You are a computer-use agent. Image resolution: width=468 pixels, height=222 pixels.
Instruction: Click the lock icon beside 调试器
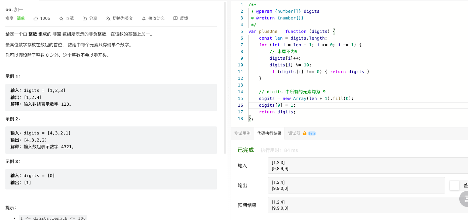pos(304,133)
